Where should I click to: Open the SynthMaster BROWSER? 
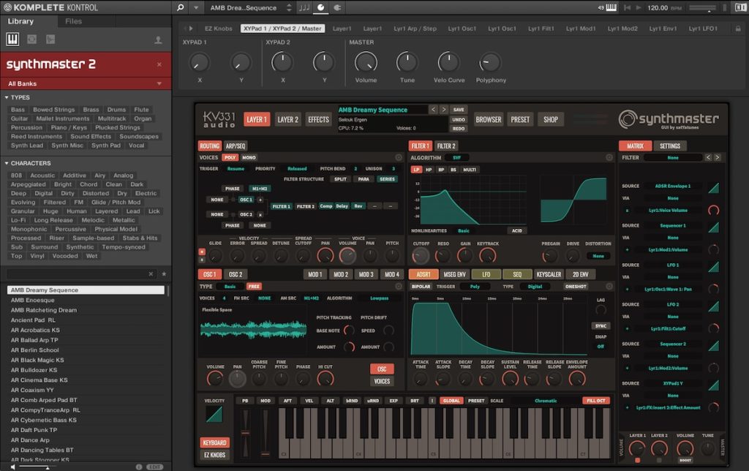coord(488,119)
